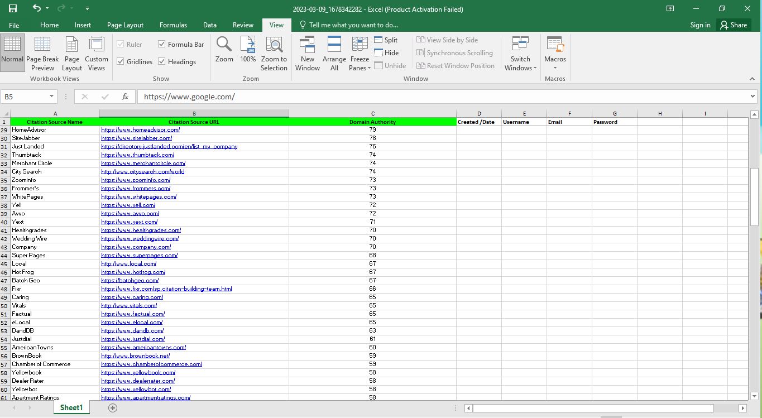
Task: Expand the Name Box dropdown
Action: [51, 97]
